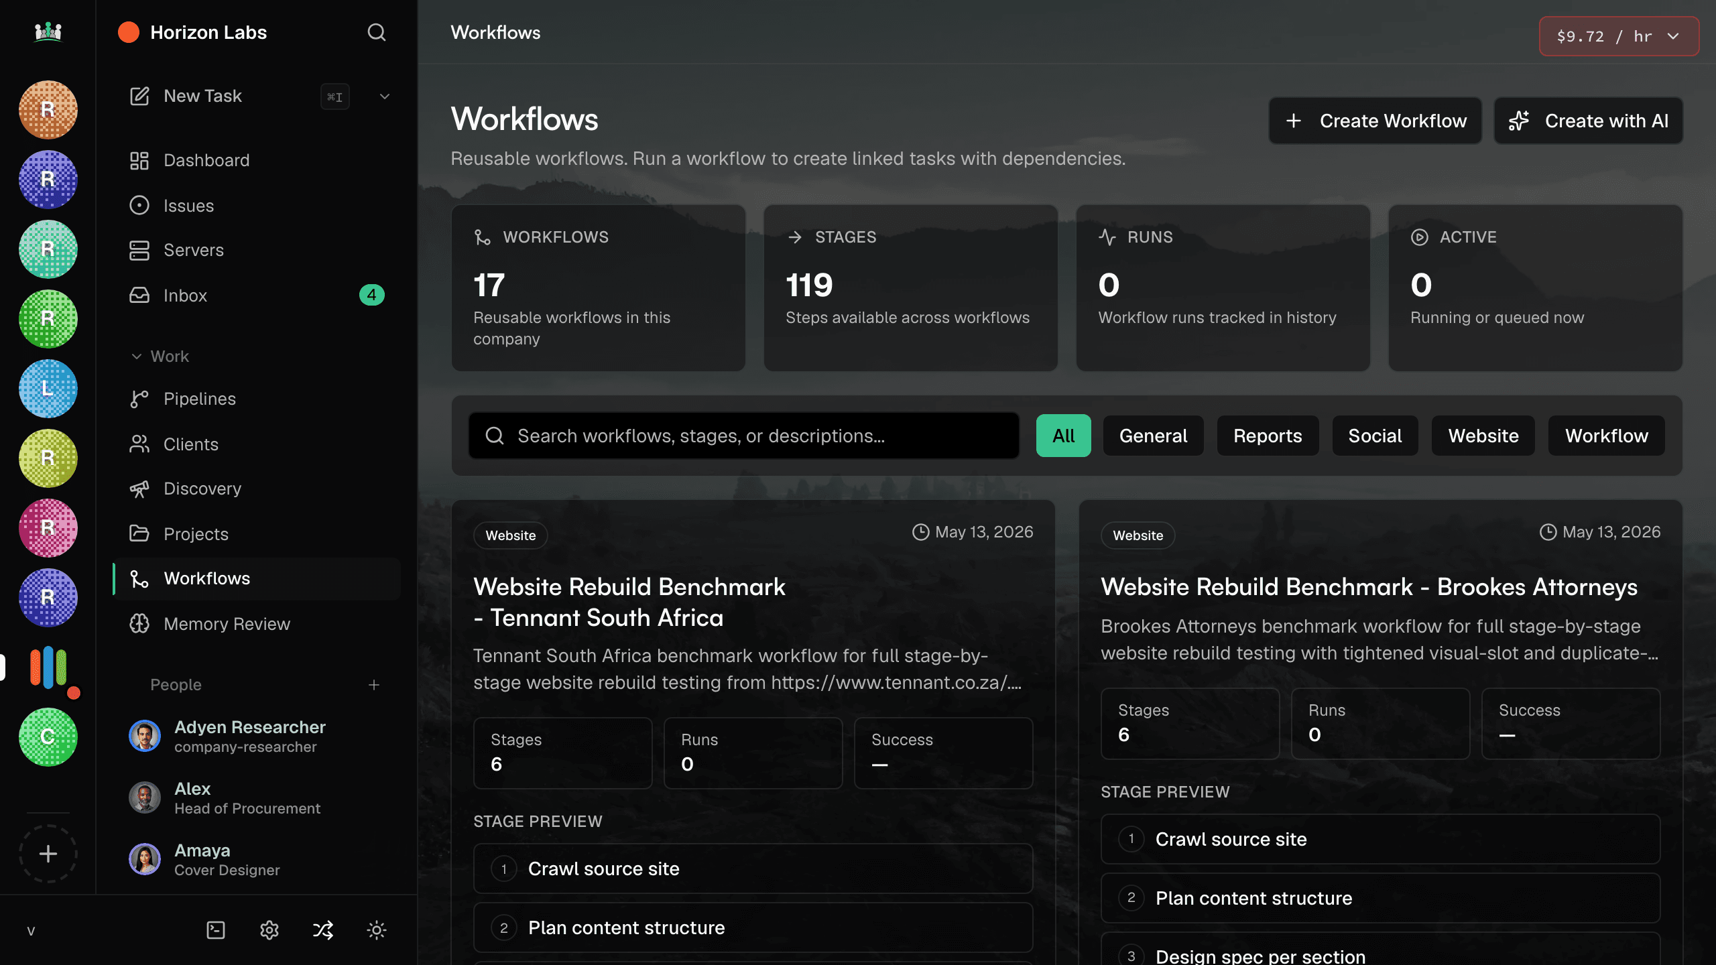Image resolution: width=1716 pixels, height=965 pixels.
Task: Select the All filter tab
Action: point(1063,436)
